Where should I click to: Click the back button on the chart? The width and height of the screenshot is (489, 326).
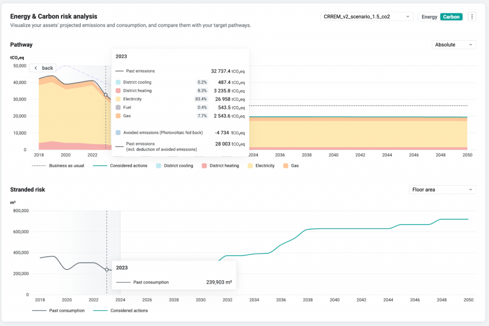[x=43, y=68]
